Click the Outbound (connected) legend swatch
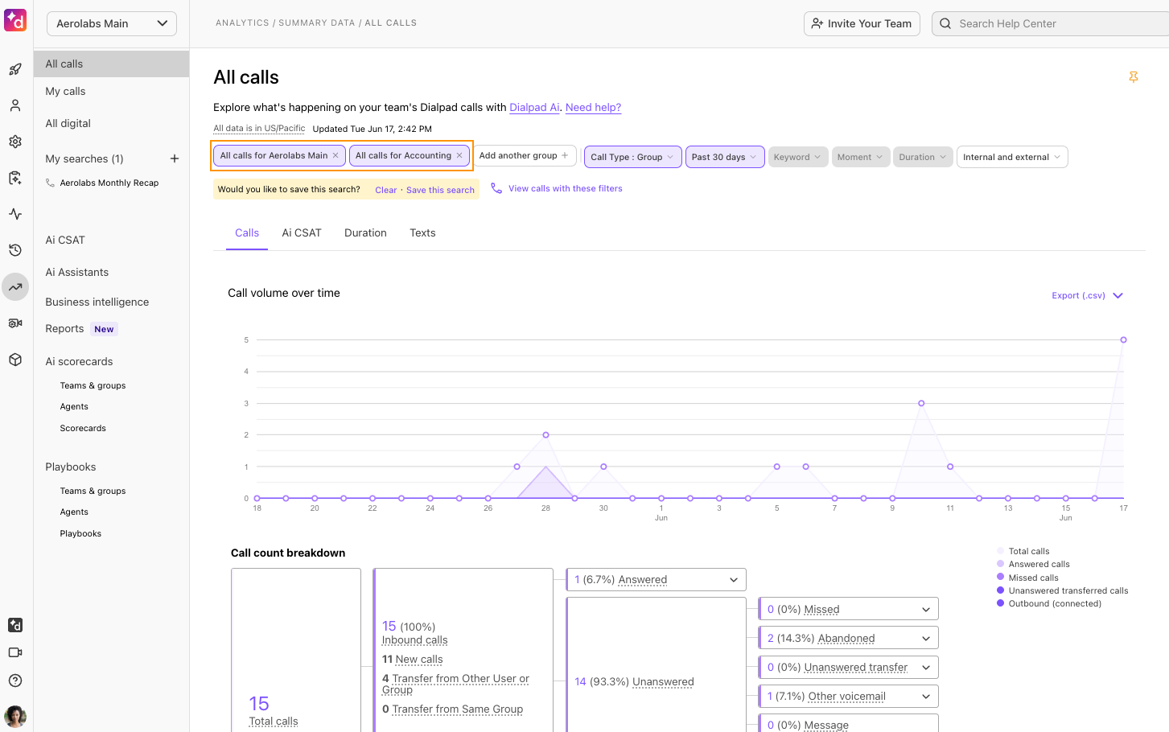Screen dimensions: 1169x732 pyautogui.click(x=1001, y=603)
